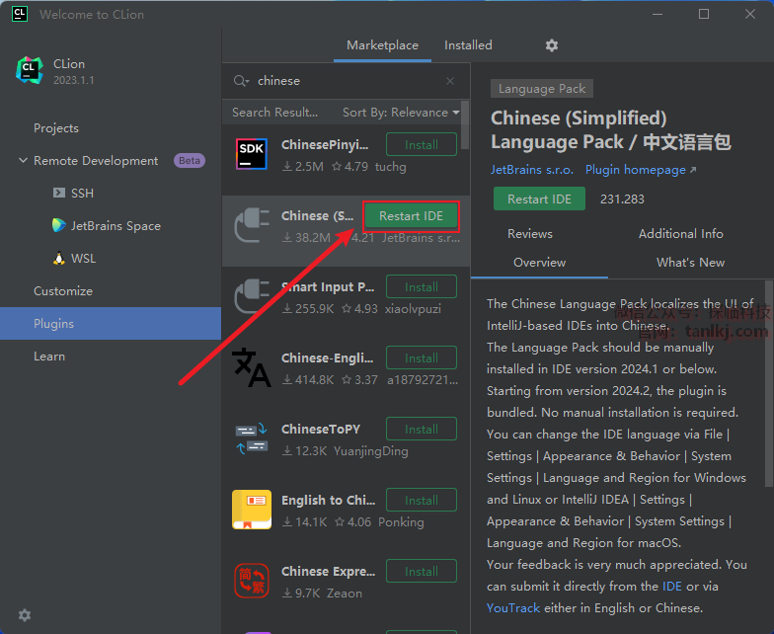The image size is (774, 634).
Task: Open search options via magnifier icon dropdown
Action: point(241,81)
